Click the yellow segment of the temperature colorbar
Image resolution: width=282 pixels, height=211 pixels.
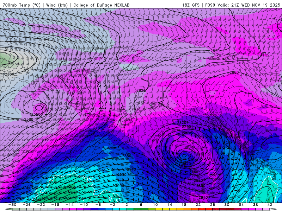coord(166,209)
